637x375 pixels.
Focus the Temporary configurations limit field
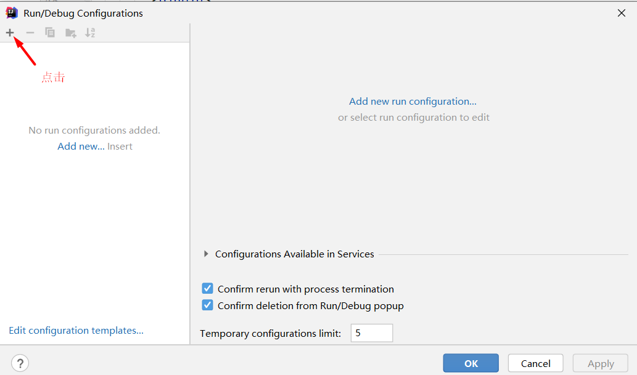point(371,333)
